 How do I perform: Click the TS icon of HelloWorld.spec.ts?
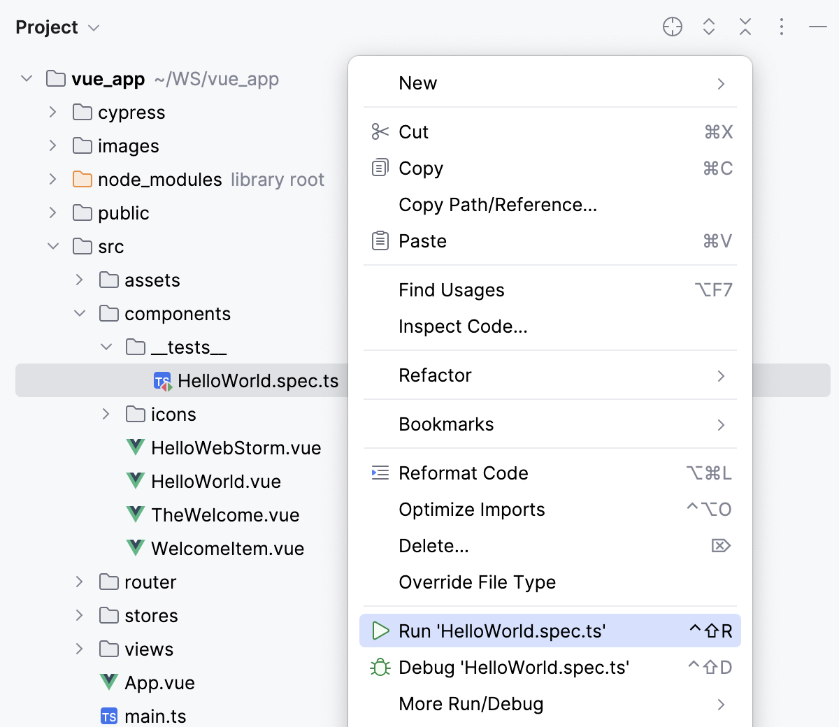(162, 381)
